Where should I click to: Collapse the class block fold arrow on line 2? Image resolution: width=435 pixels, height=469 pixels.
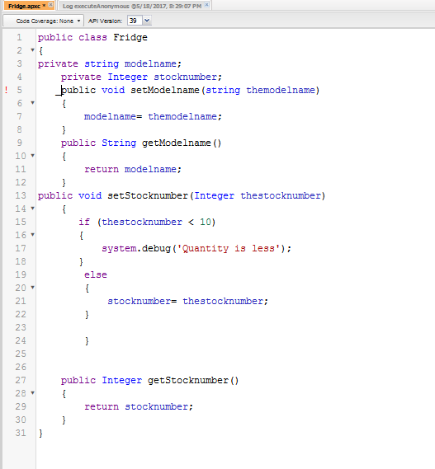(33, 50)
